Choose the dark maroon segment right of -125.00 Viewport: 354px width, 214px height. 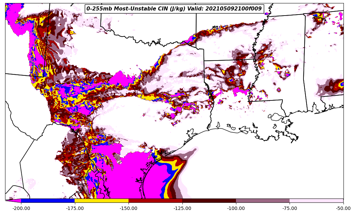[209, 200]
